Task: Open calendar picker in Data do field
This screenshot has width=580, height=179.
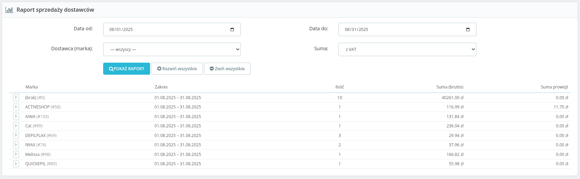Action: pyautogui.click(x=468, y=30)
